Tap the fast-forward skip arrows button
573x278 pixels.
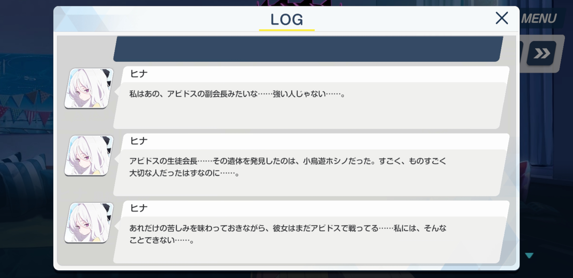click(542, 54)
